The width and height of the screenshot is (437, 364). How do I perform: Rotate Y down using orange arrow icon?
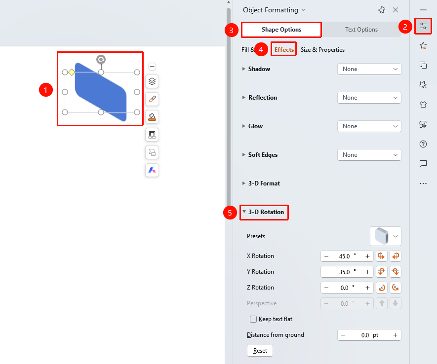tap(395, 272)
